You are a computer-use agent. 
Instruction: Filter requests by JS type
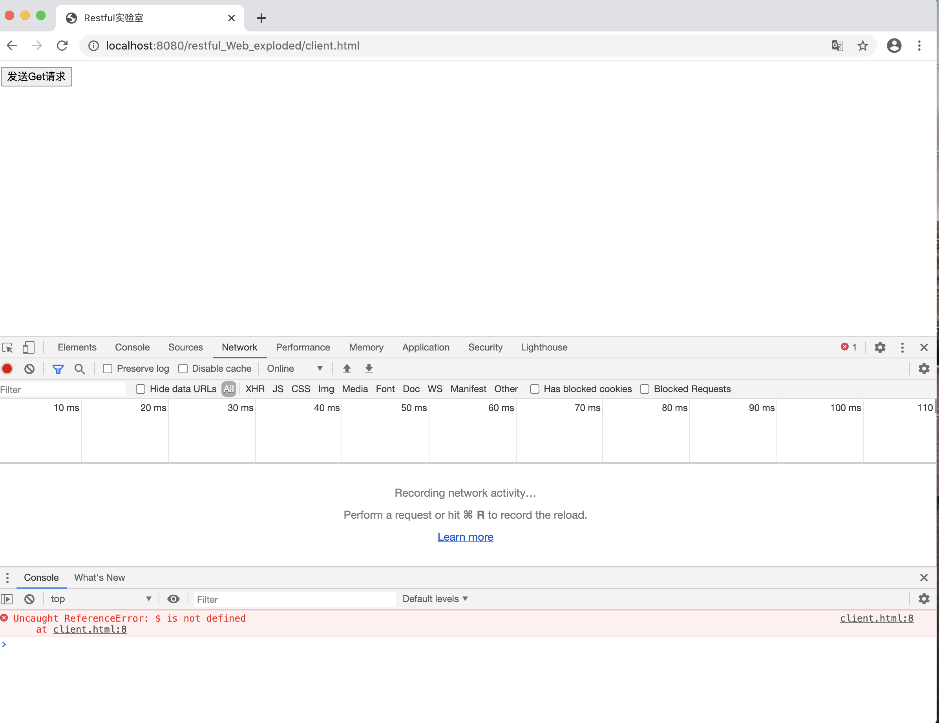[278, 389]
